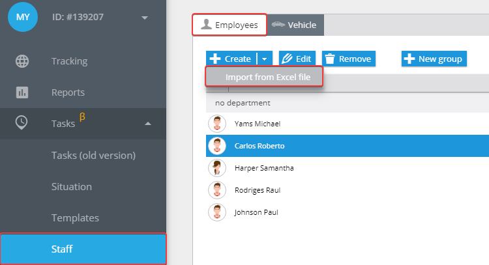This screenshot has width=489, height=265.
Task: Click Harper Samantha's avatar
Action: tap(217, 168)
